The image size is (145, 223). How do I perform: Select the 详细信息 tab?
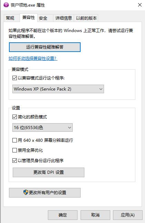pos(64,18)
